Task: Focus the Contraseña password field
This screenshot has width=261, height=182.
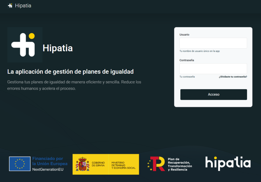Action: tap(213, 69)
